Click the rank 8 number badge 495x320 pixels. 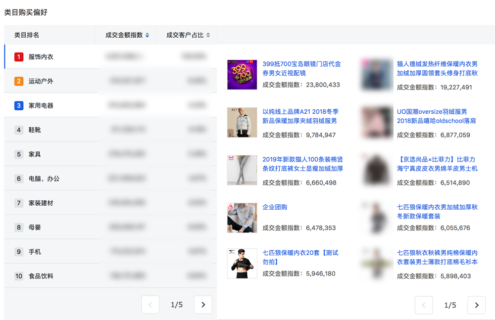click(19, 227)
